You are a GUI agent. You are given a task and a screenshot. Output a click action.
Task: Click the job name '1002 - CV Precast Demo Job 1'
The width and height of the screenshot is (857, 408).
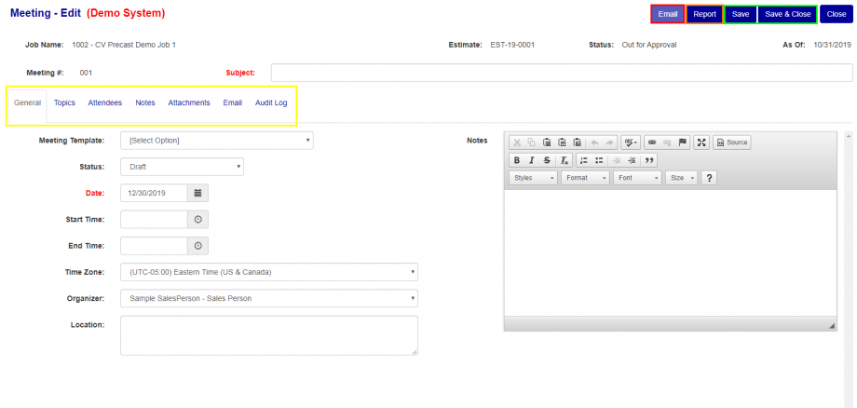pos(124,45)
